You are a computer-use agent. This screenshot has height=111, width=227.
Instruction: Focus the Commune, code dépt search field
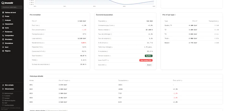click(12, 7)
